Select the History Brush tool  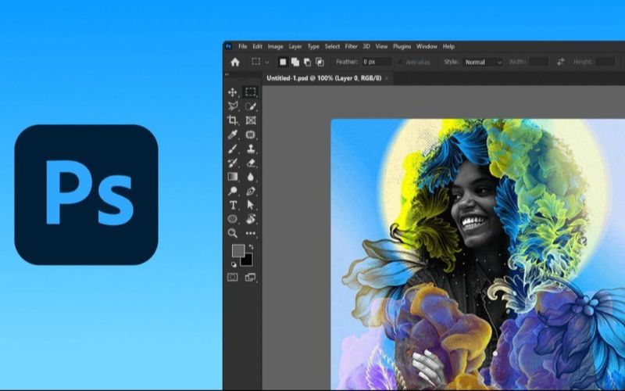[x=233, y=163]
